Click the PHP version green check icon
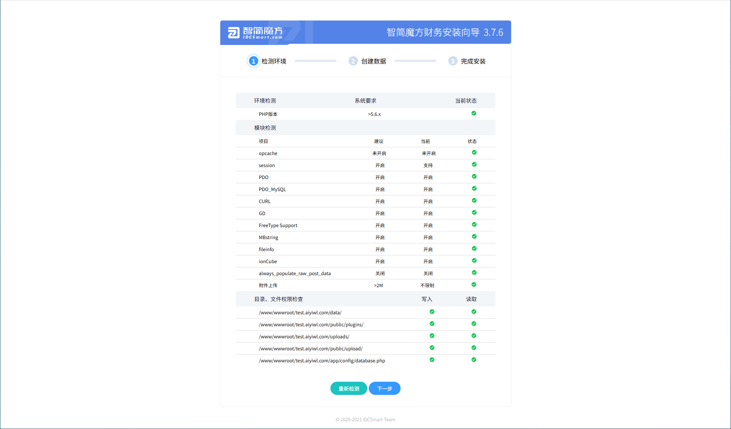This screenshot has width=731, height=429. click(x=474, y=114)
